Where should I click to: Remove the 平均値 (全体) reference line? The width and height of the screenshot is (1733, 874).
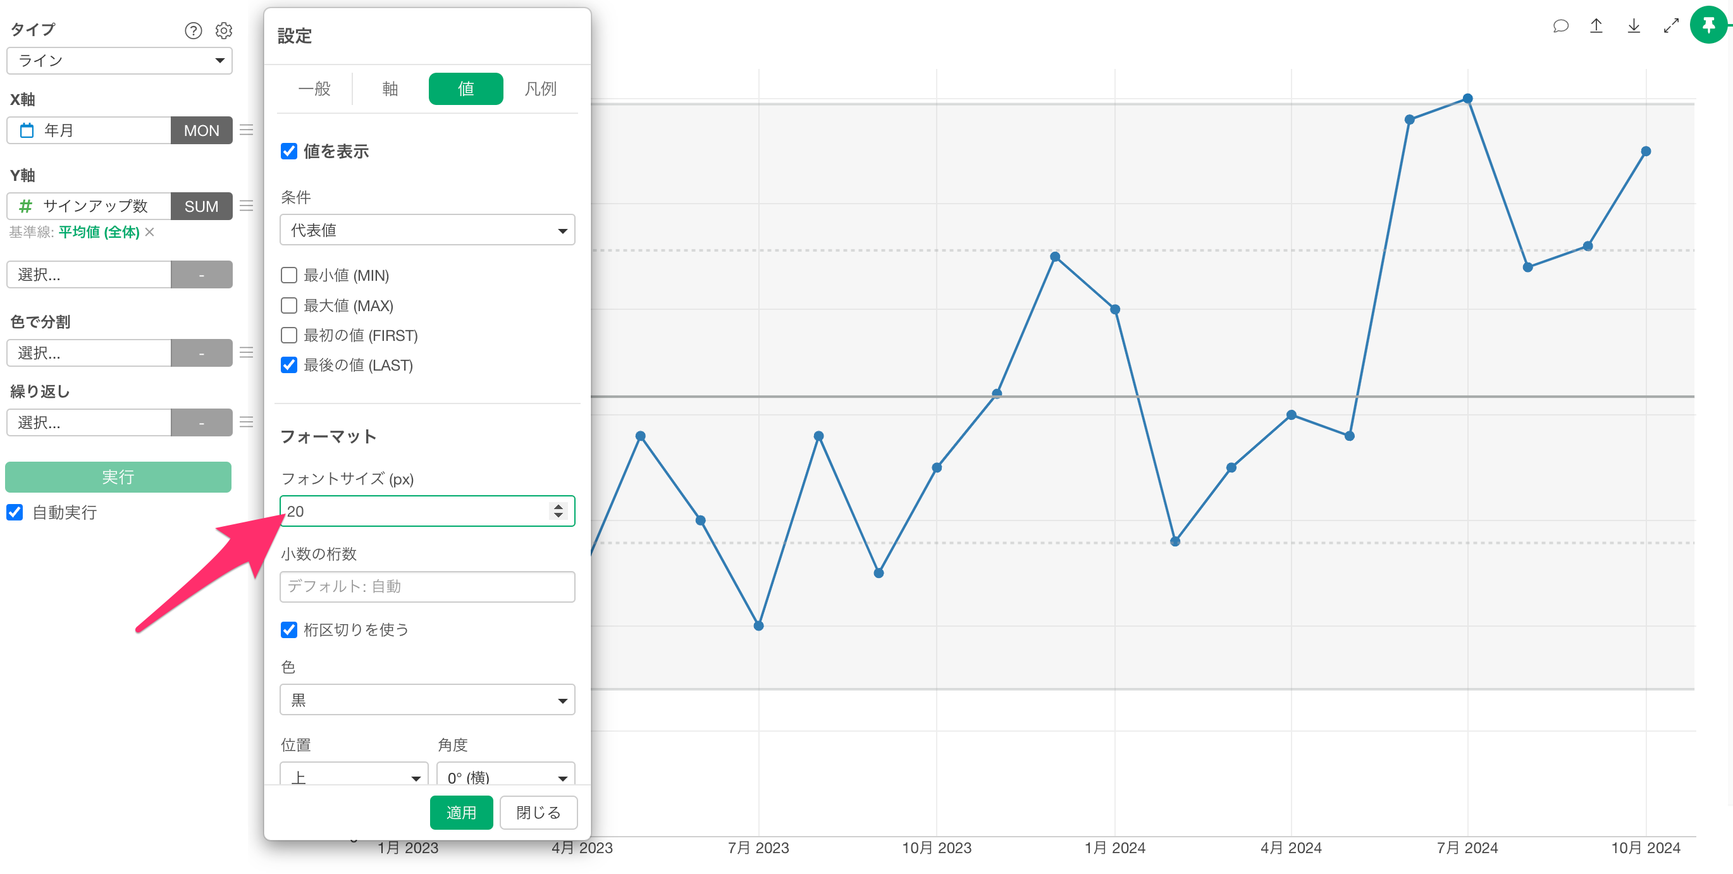150,231
